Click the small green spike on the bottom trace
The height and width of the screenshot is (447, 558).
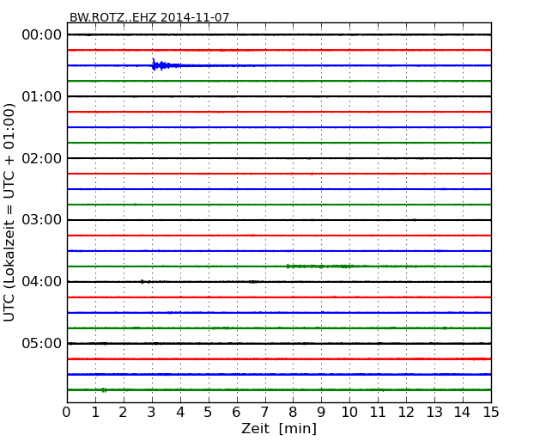(x=104, y=390)
